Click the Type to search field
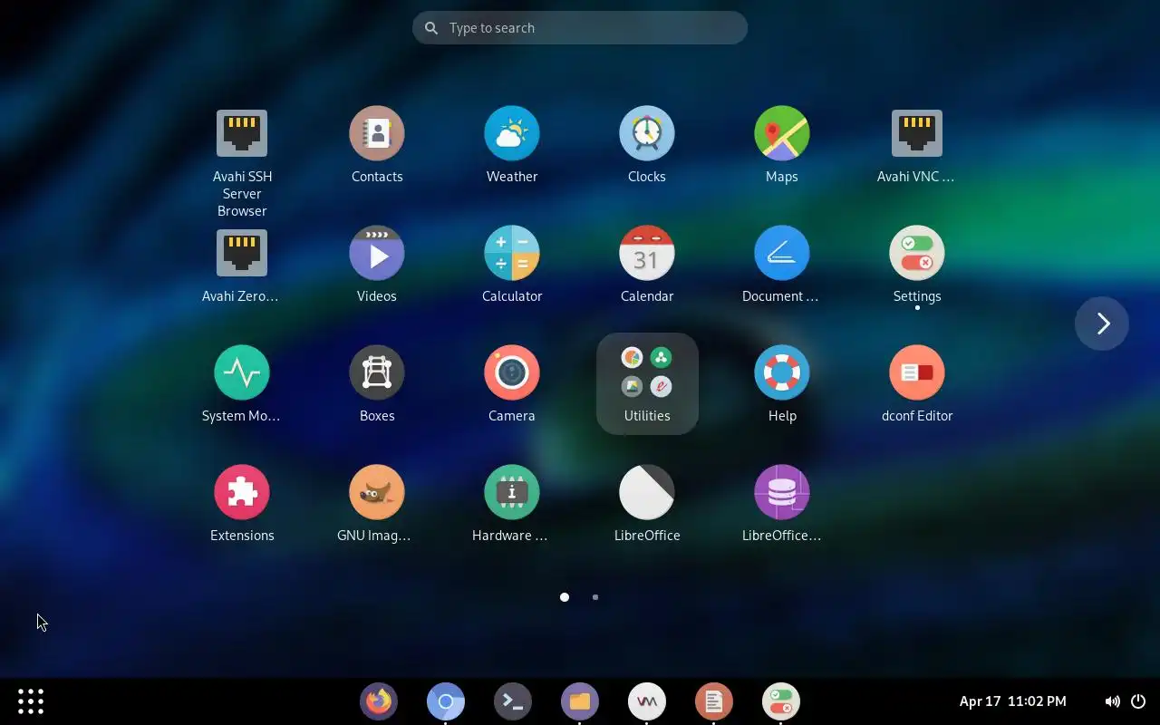This screenshot has height=725, width=1160. click(580, 28)
